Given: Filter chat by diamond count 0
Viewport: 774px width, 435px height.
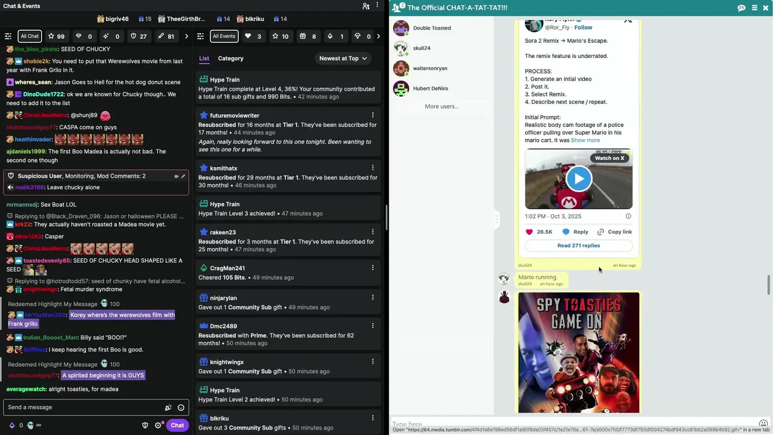Looking at the screenshot, I should [x=84, y=36].
